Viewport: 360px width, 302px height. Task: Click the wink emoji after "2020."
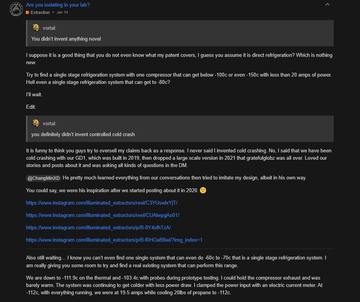[203, 191]
